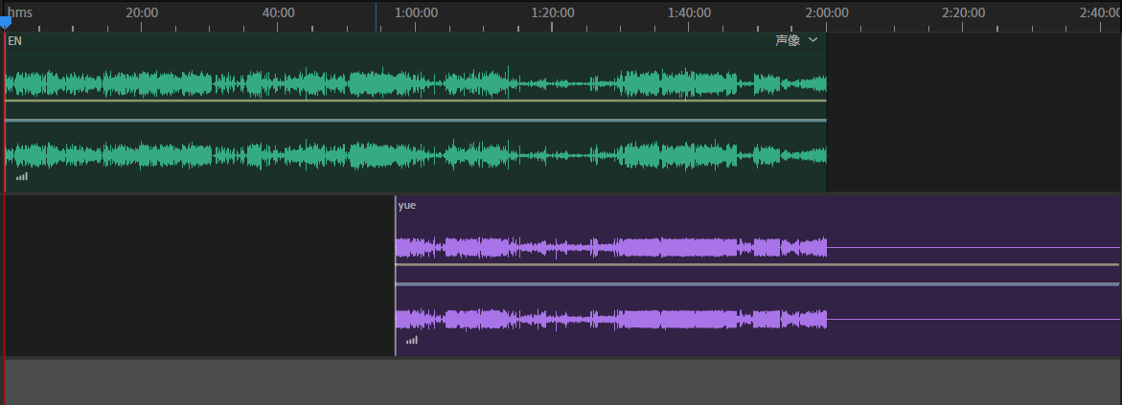
Task: Select the EN clip by its name label
Action: click(14, 41)
